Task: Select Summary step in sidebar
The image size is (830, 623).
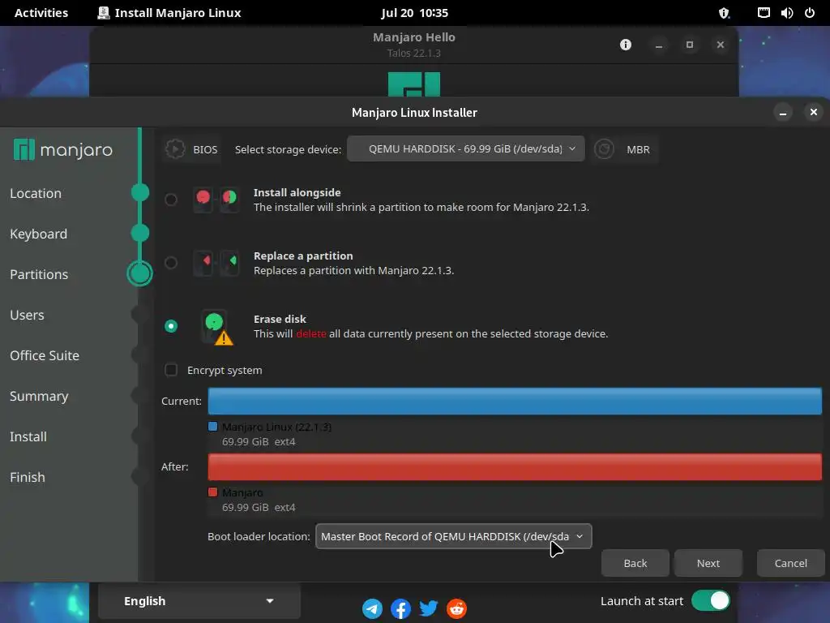Action: pos(39,396)
